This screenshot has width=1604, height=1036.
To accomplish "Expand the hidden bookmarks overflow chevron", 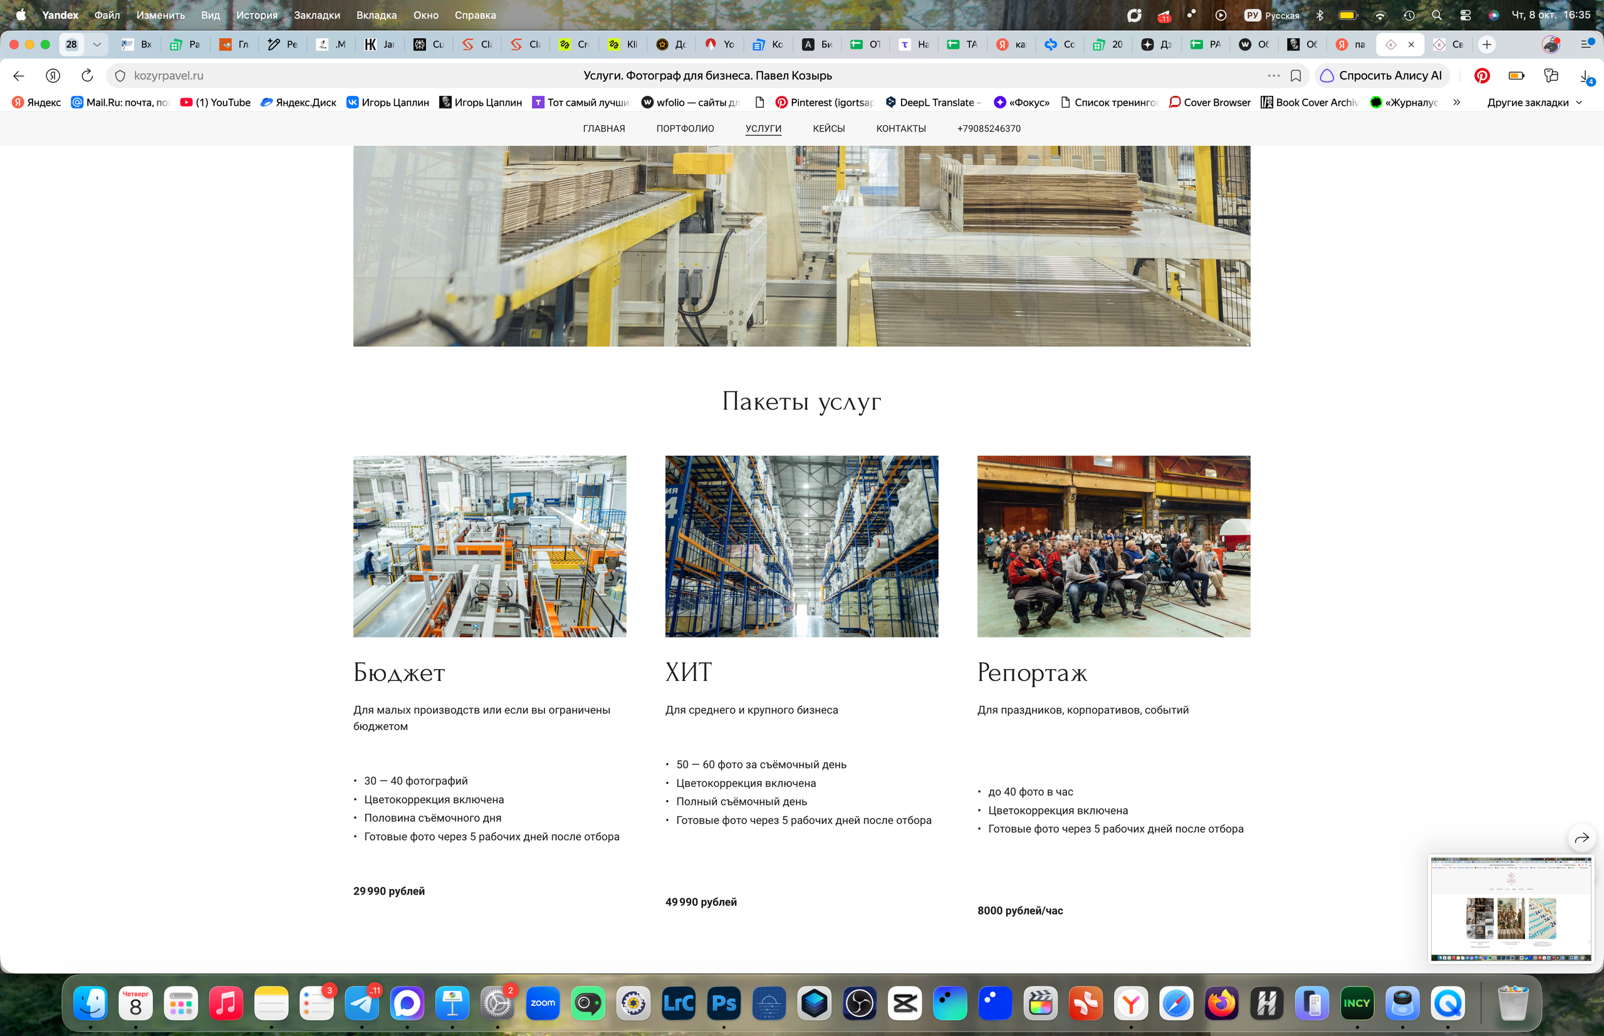I will (1457, 102).
